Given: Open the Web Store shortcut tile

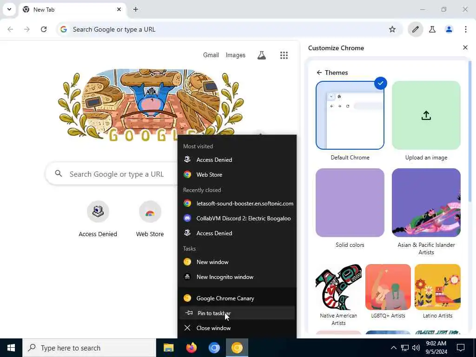Looking at the screenshot, I should tap(150, 219).
